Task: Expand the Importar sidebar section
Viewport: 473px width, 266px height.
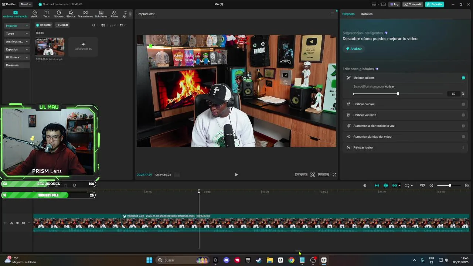Action: click(17, 26)
